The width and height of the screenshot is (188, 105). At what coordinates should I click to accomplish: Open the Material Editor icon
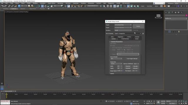pos(125,6)
